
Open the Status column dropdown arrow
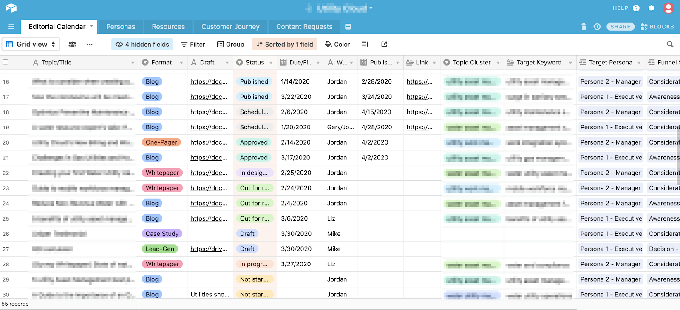click(271, 63)
